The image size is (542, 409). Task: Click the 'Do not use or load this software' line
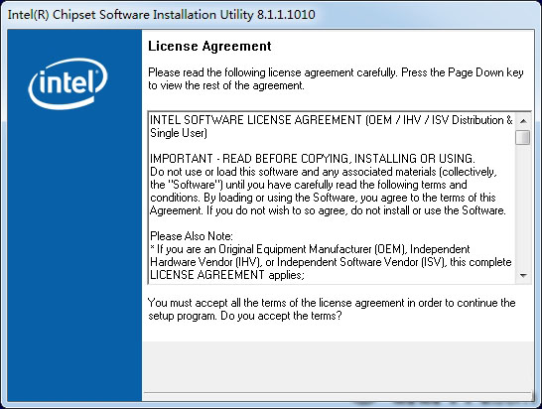324,172
